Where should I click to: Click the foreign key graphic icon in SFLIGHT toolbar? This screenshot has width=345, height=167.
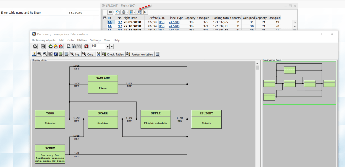(x=139, y=12)
